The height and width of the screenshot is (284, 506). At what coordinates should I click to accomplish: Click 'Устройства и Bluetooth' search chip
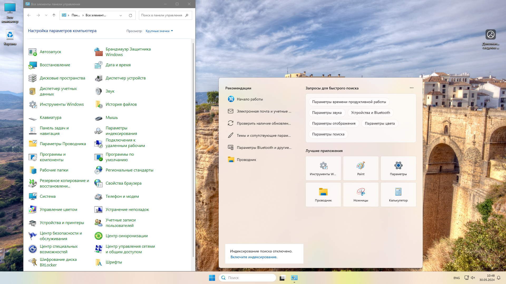click(x=370, y=113)
